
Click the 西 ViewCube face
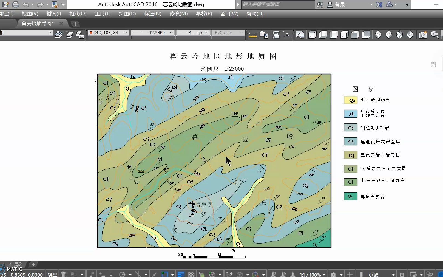coord(434,64)
